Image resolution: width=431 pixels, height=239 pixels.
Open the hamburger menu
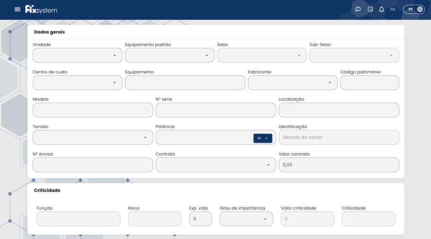(x=17, y=9)
